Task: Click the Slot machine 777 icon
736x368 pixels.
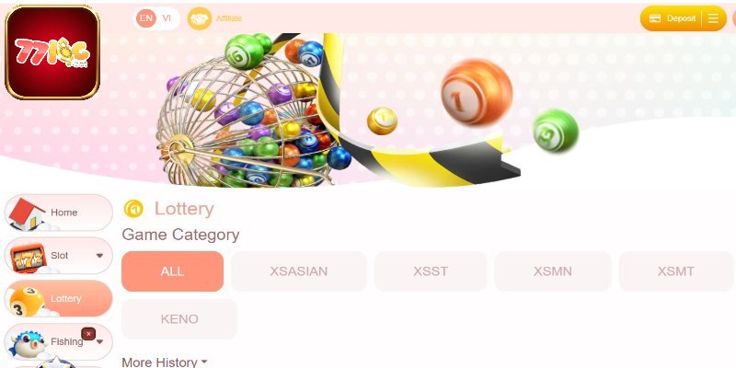Action: coord(28,257)
